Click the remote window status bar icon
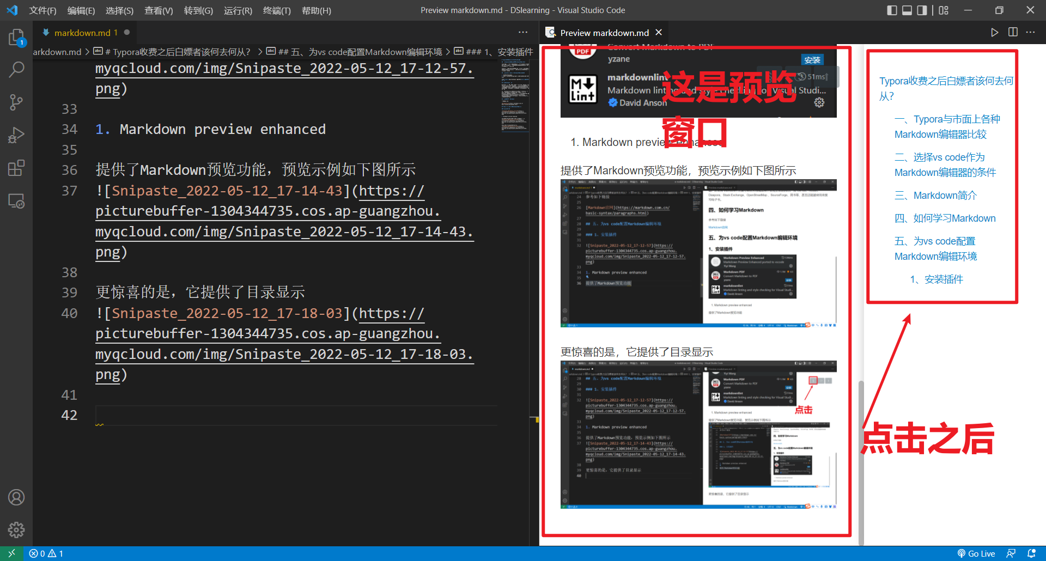1046x561 pixels. point(11,553)
